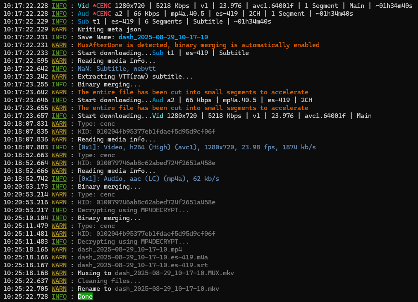Click the timestamp 10:25:22.728

(26, 296)
